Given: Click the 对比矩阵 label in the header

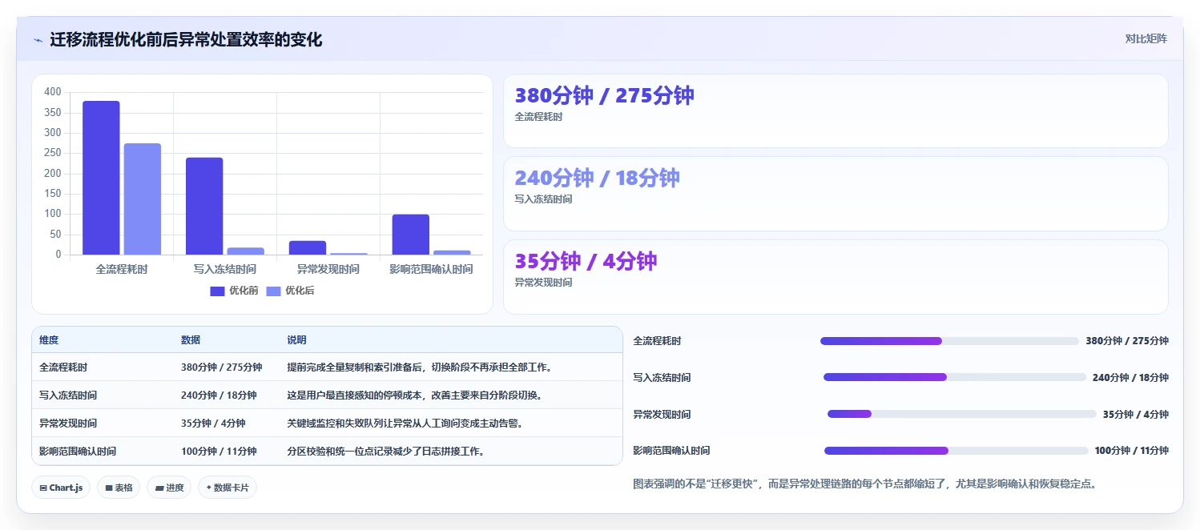Looking at the screenshot, I should tap(1146, 39).
